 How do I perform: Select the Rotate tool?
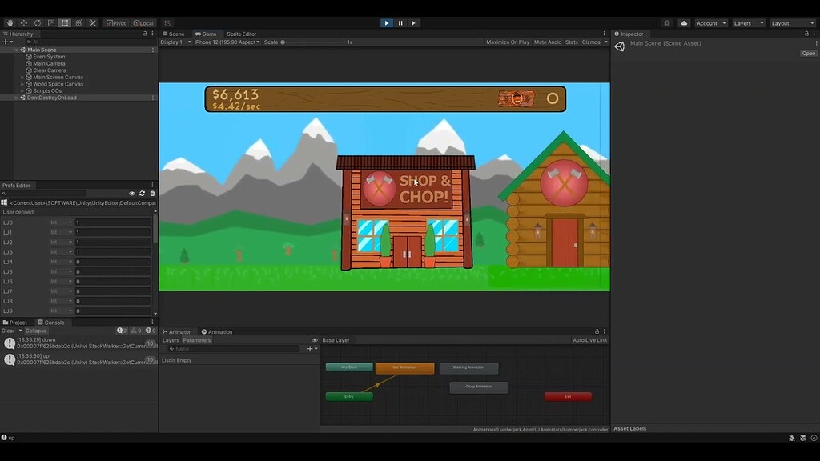(37, 23)
